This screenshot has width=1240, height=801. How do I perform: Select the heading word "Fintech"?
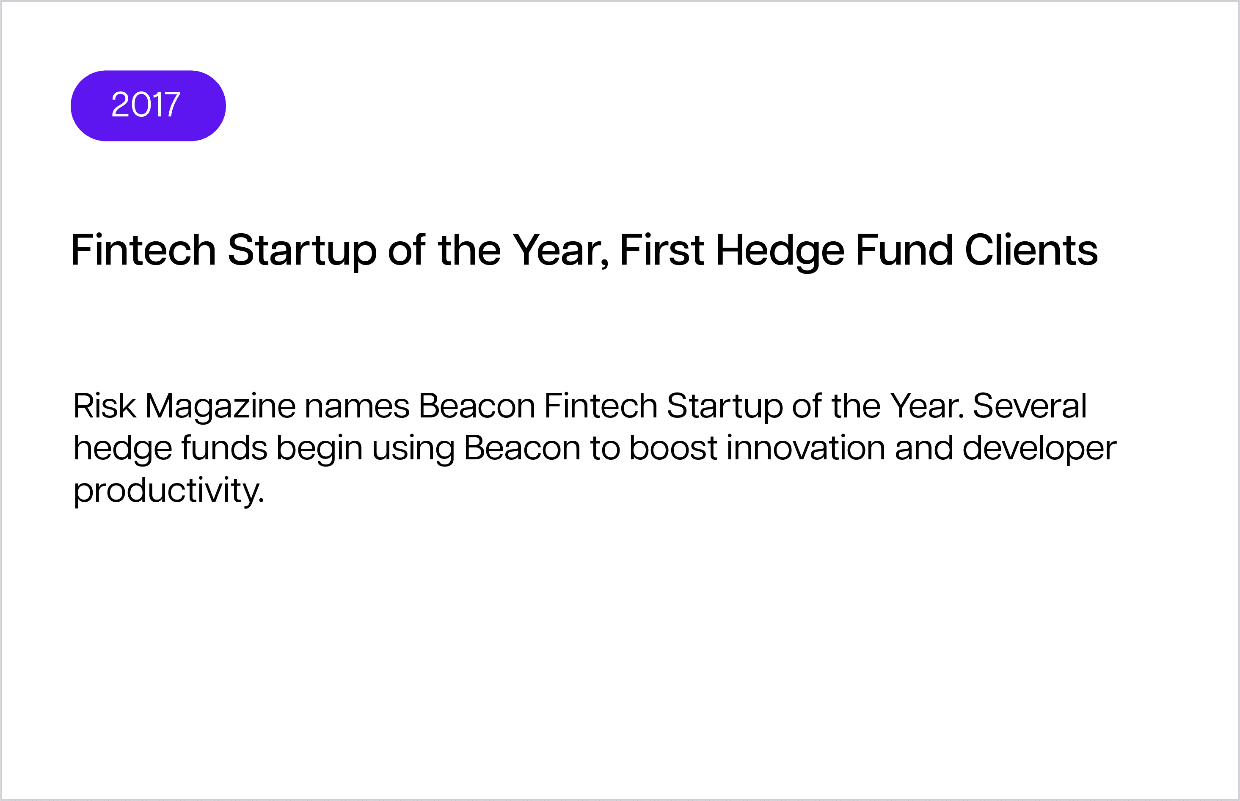point(143,250)
